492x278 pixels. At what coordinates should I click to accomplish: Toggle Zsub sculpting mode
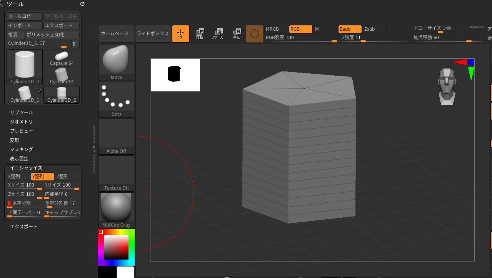tap(374, 29)
